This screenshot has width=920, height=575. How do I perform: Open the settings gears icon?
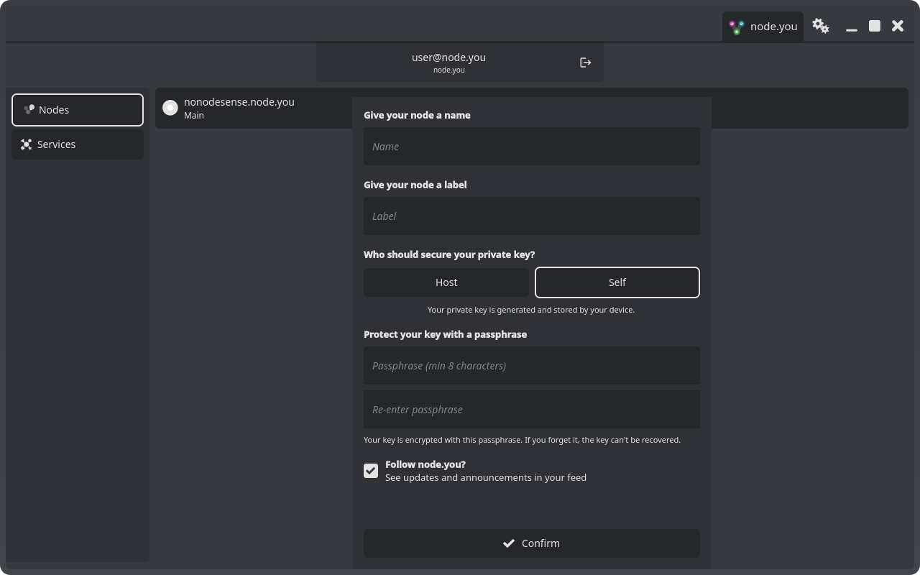pos(821,27)
